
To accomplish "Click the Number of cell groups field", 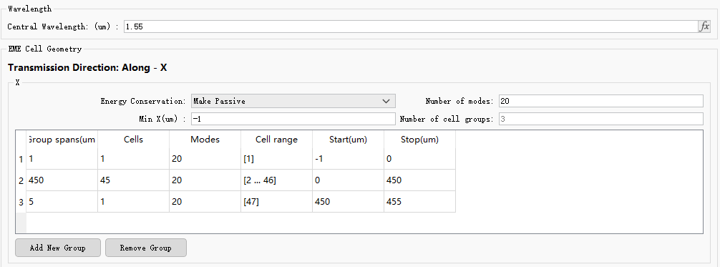I will pos(601,119).
